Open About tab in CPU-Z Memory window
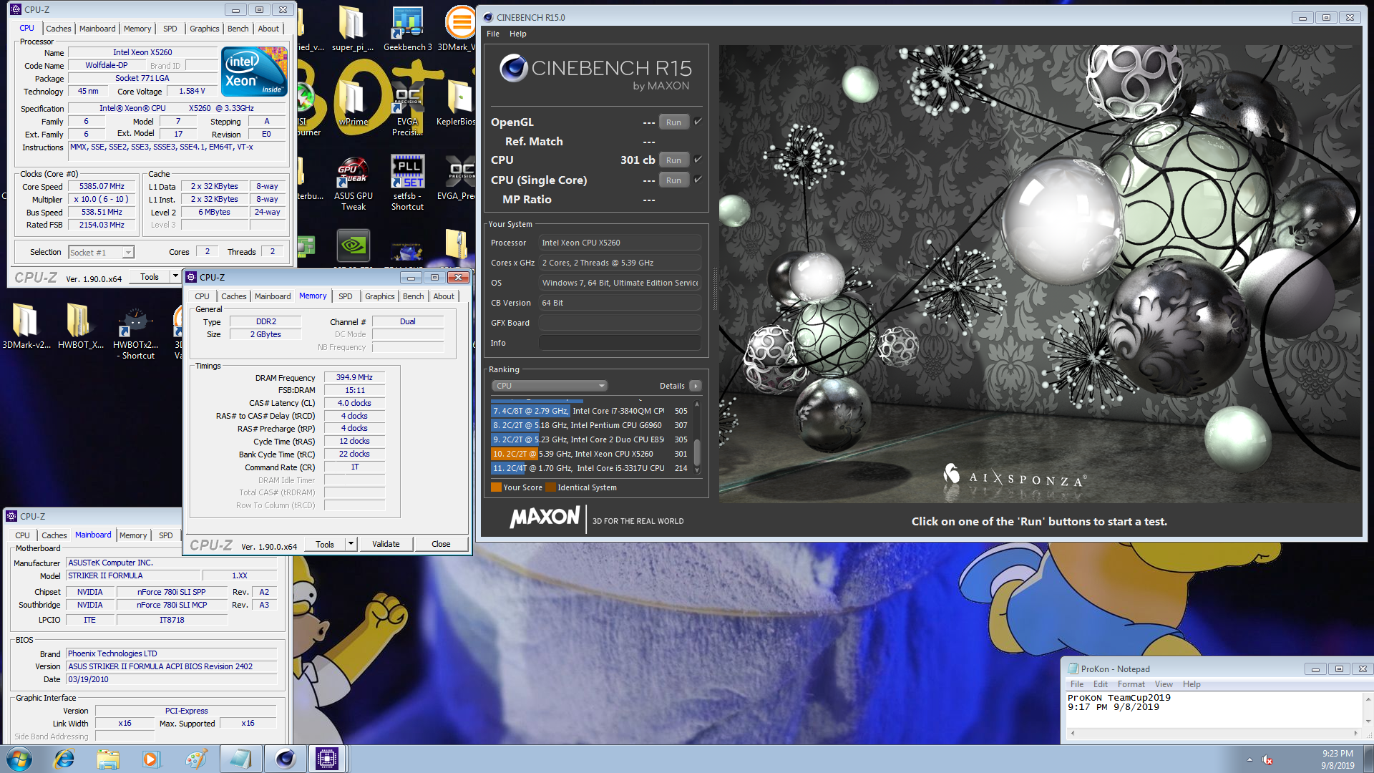 click(444, 296)
